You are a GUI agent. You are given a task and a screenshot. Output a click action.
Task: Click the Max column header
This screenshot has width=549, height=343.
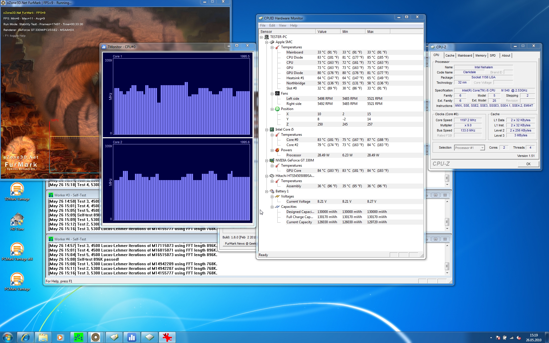[378, 32]
